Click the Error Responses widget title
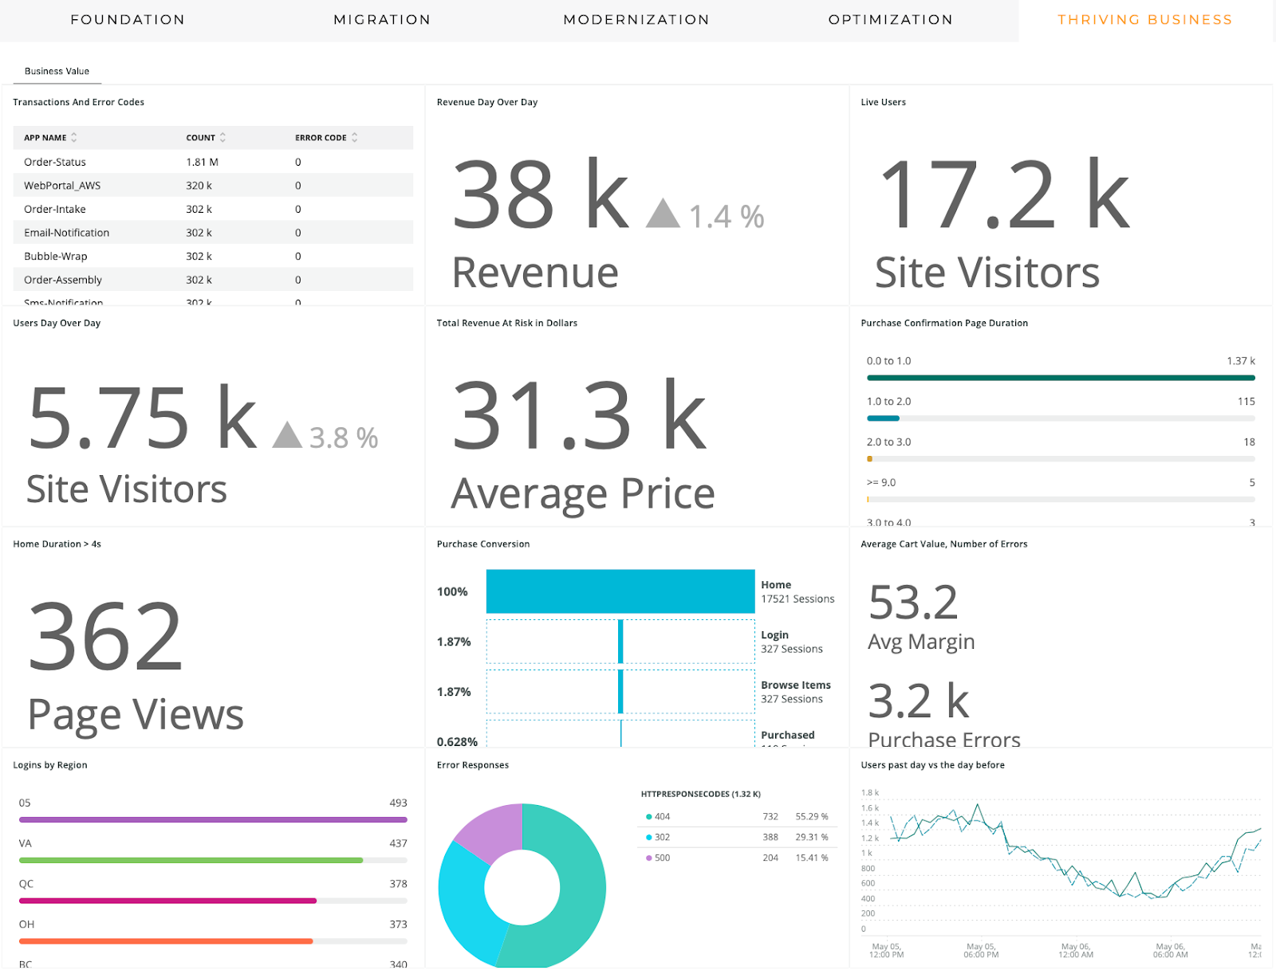Viewport: 1276px width, 970px height. 473,765
